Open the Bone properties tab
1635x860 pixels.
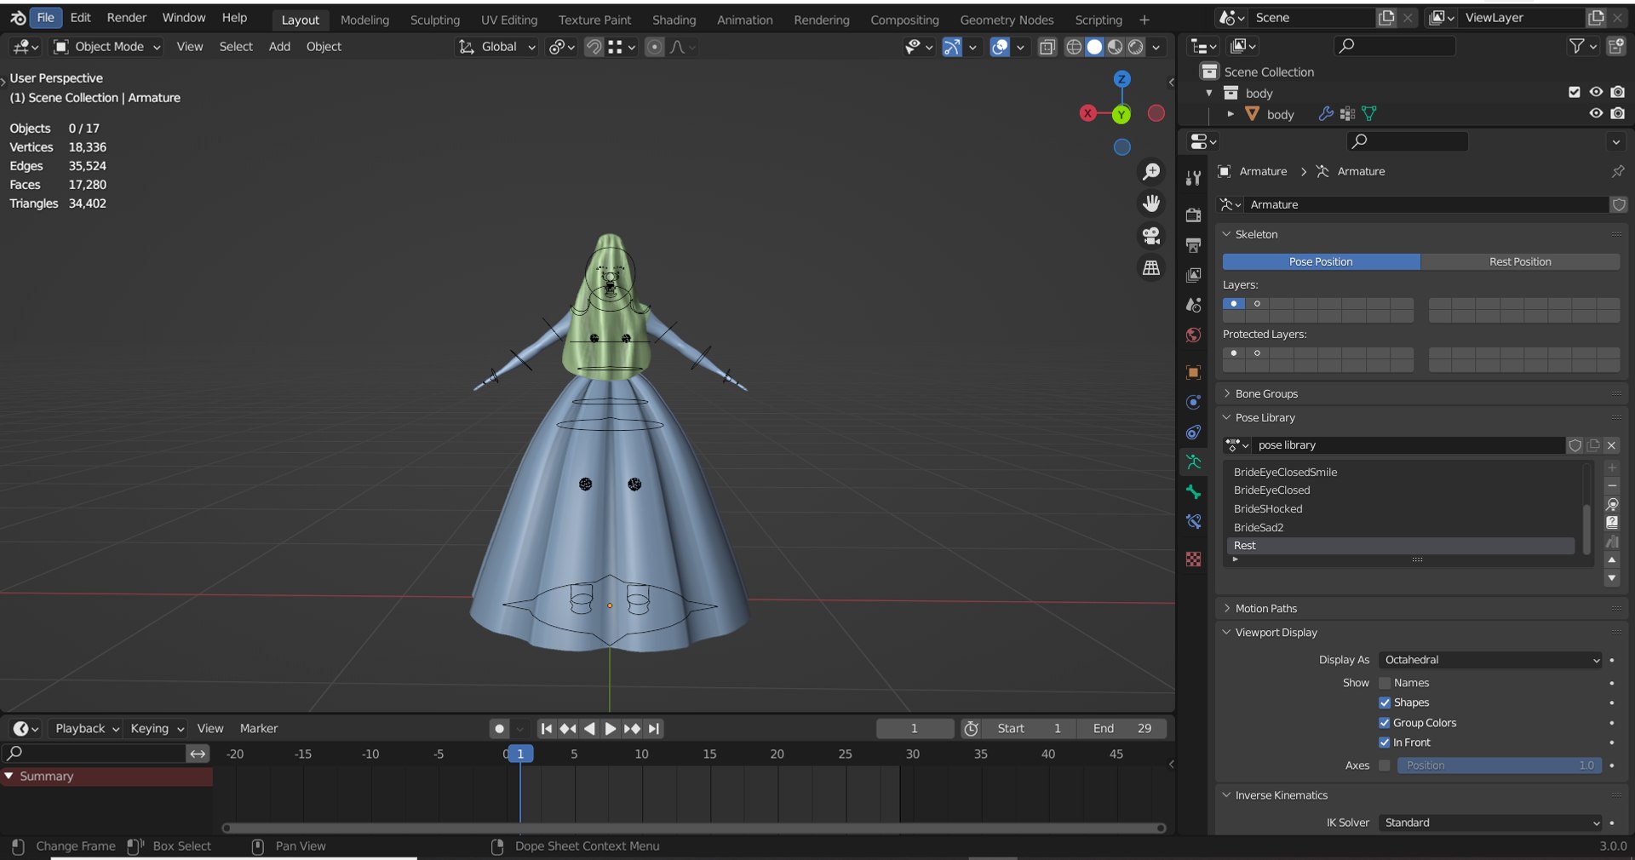tap(1193, 492)
